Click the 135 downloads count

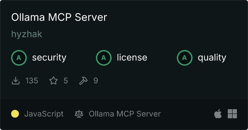click(32, 81)
